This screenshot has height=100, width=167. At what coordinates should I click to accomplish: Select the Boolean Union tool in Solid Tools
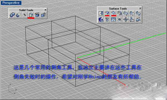point(12,15)
